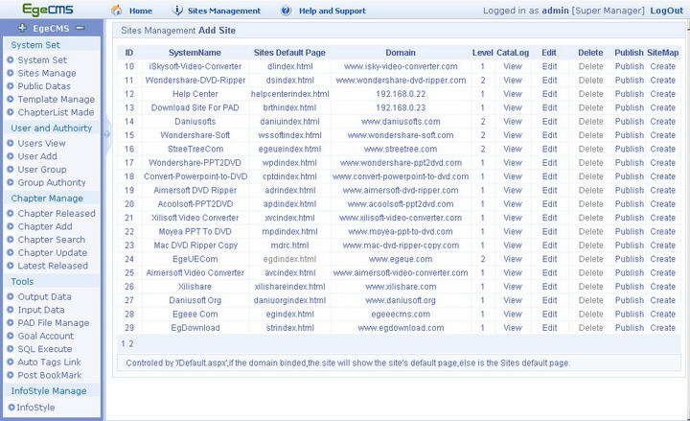690x421 pixels.
Task: View catalog for Wondershare-PPT2DVD
Action: [x=513, y=163]
